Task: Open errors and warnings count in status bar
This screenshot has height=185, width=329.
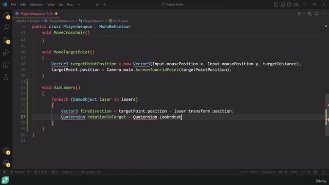Action: click(41, 172)
